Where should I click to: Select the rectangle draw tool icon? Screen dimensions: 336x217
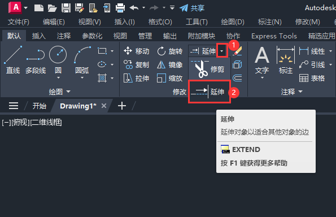(102, 51)
